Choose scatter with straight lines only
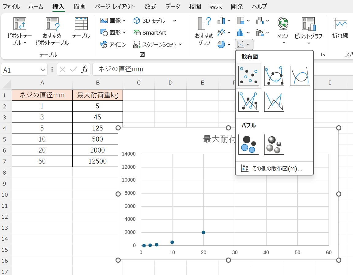353x275 pixels. [274, 102]
